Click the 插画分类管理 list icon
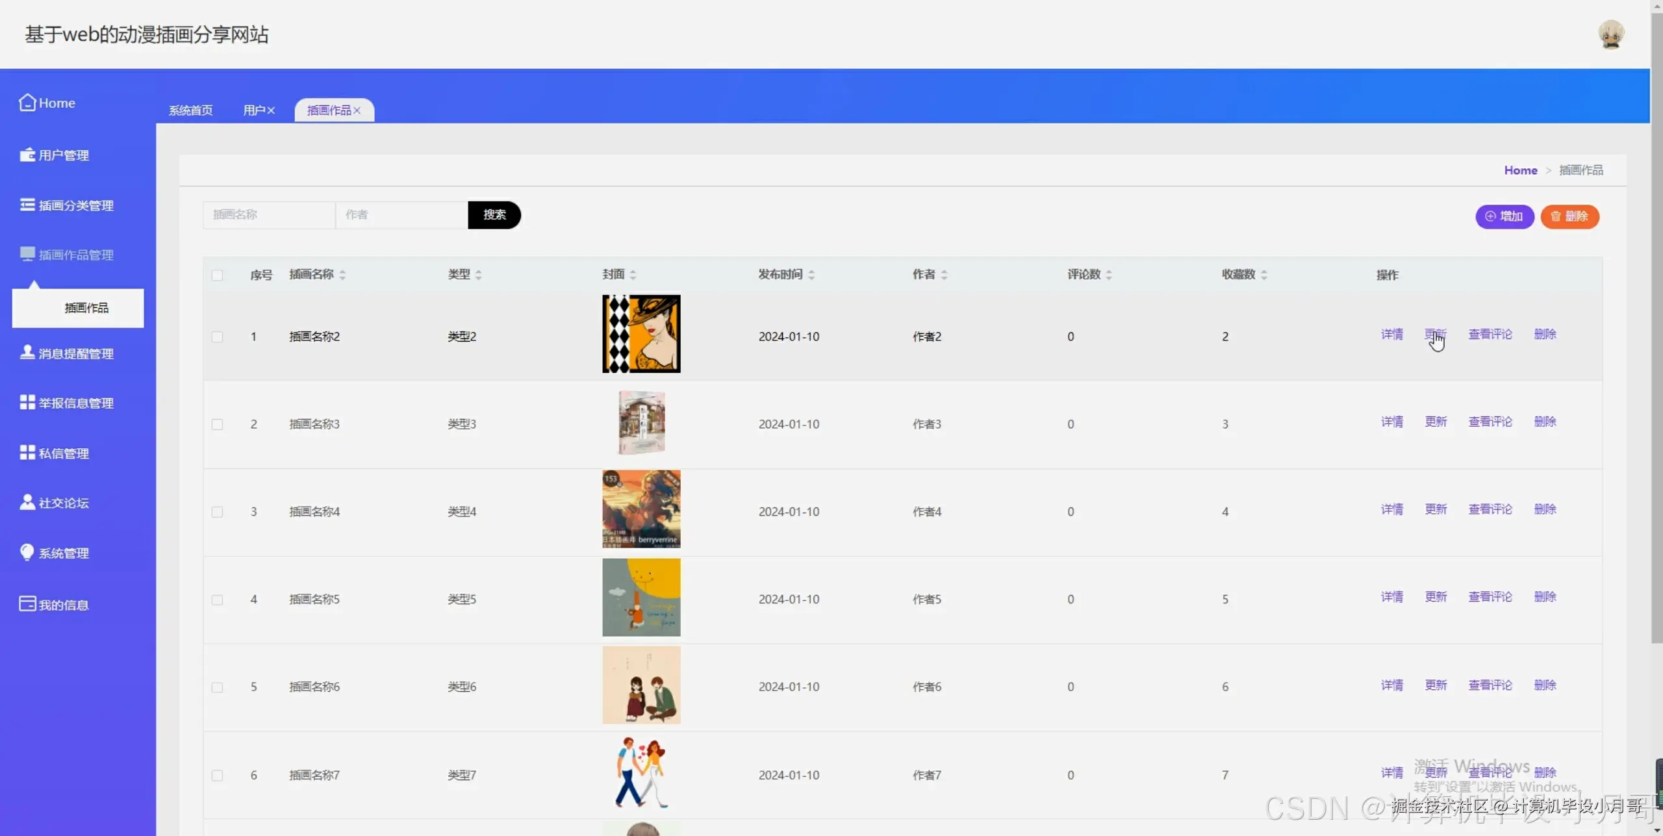Screen dimensions: 1663x836 (x=27, y=205)
